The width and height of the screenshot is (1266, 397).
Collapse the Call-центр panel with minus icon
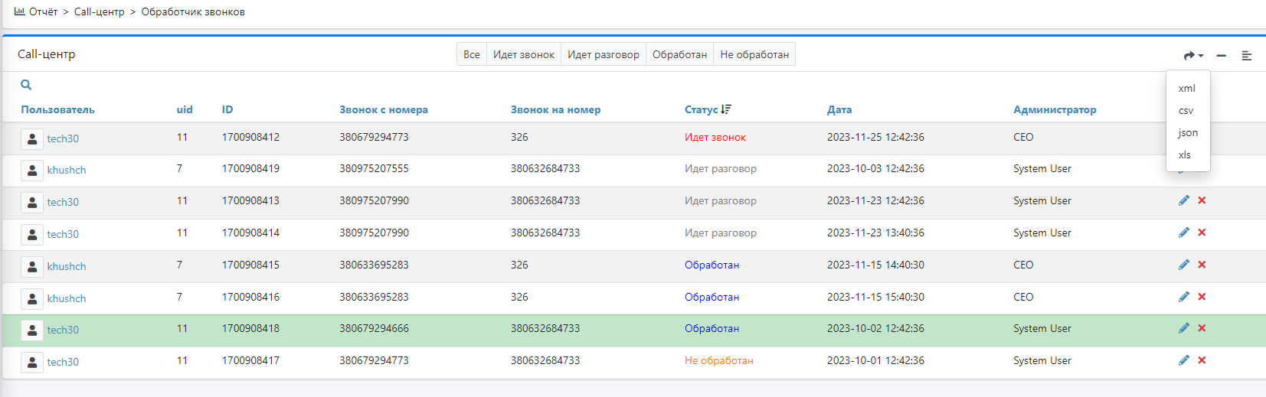point(1221,55)
